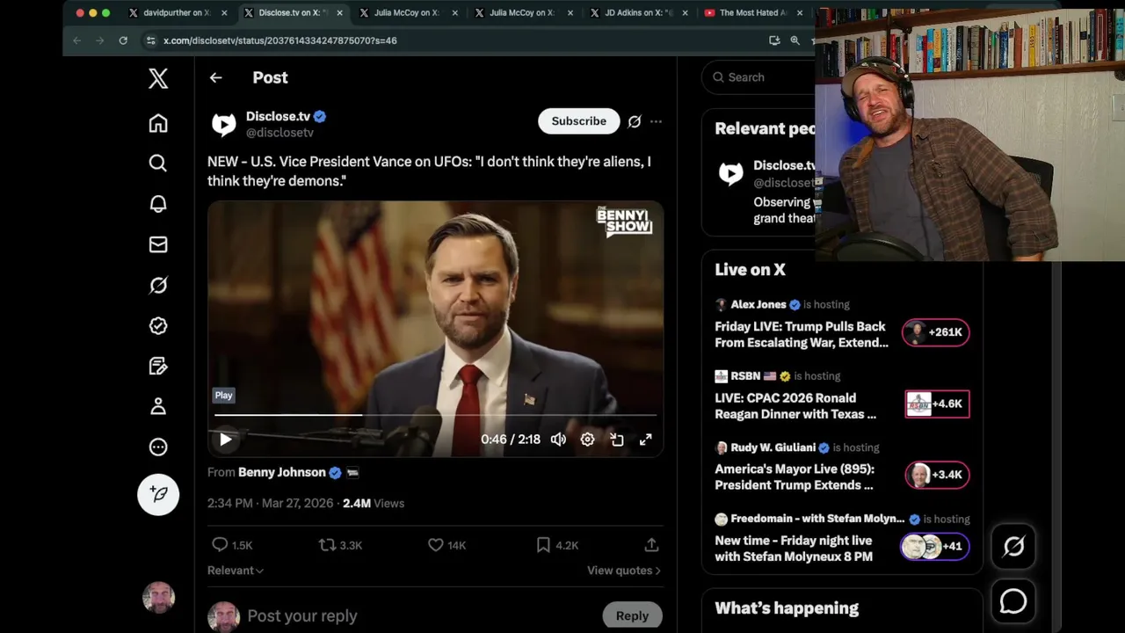Click install app icon in address bar

pos(774,40)
